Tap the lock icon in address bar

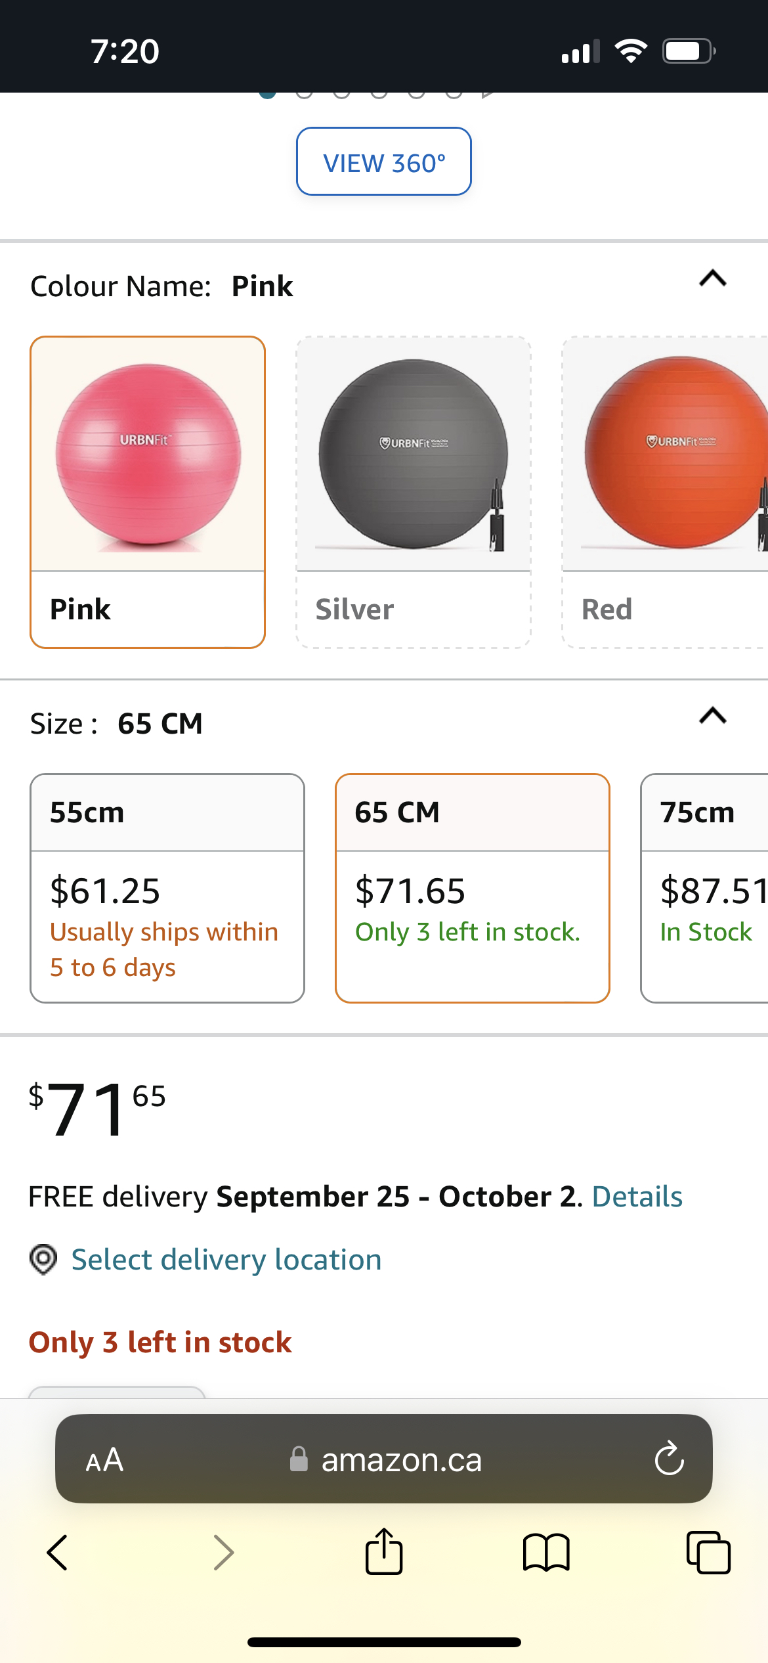point(299,1461)
